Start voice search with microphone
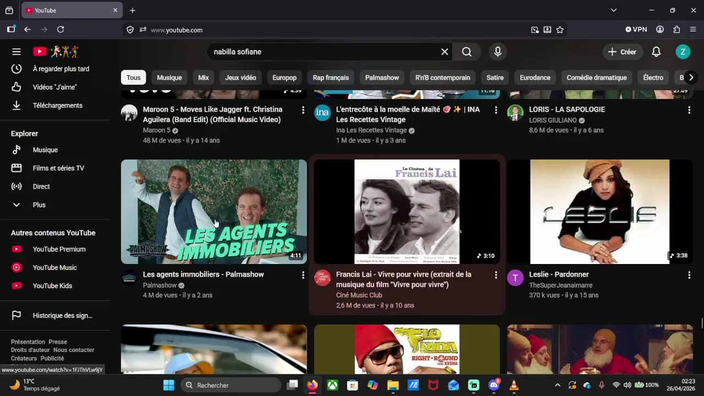 (498, 52)
